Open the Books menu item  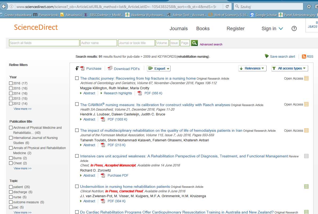[x=203, y=28]
